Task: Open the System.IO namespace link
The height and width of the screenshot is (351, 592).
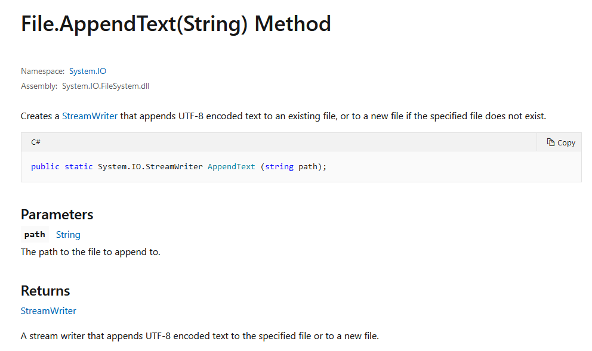Action: click(88, 71)
